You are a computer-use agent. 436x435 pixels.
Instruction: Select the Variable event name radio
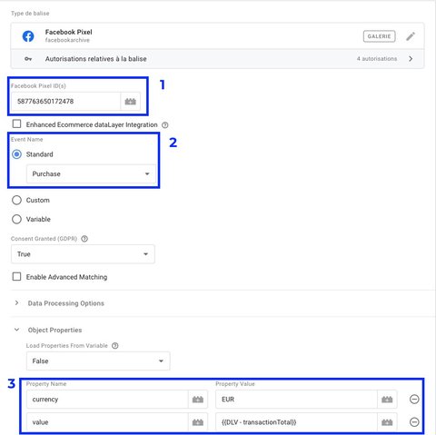pos(16,219)
